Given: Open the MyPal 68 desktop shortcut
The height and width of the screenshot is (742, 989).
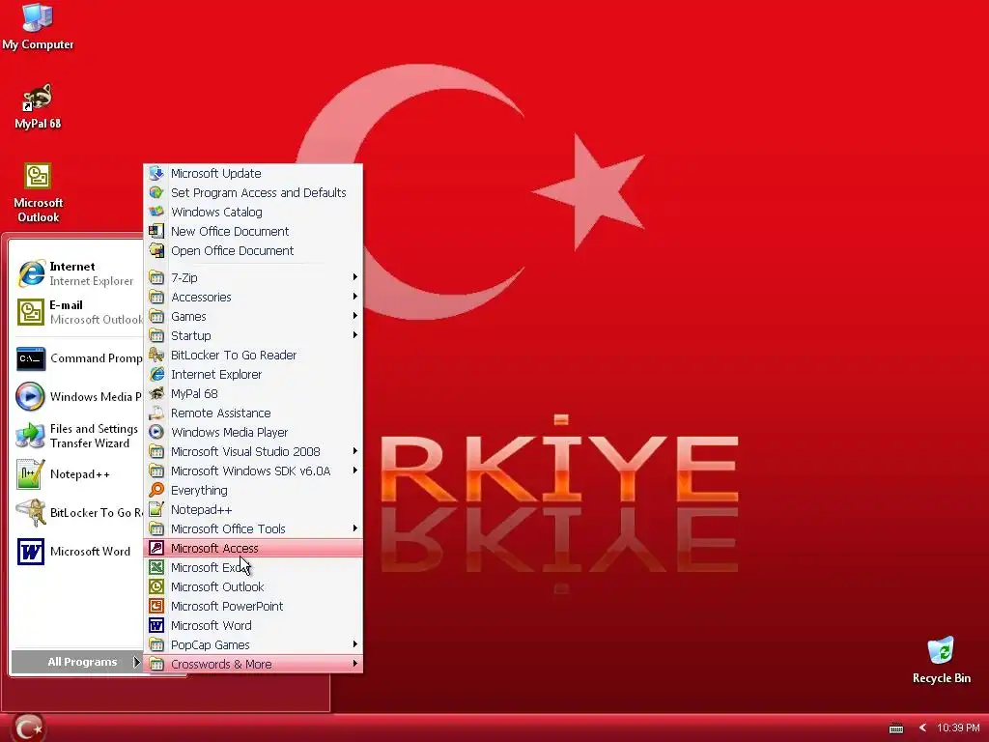Looking at the screenshot, I should tap(38, 106).
